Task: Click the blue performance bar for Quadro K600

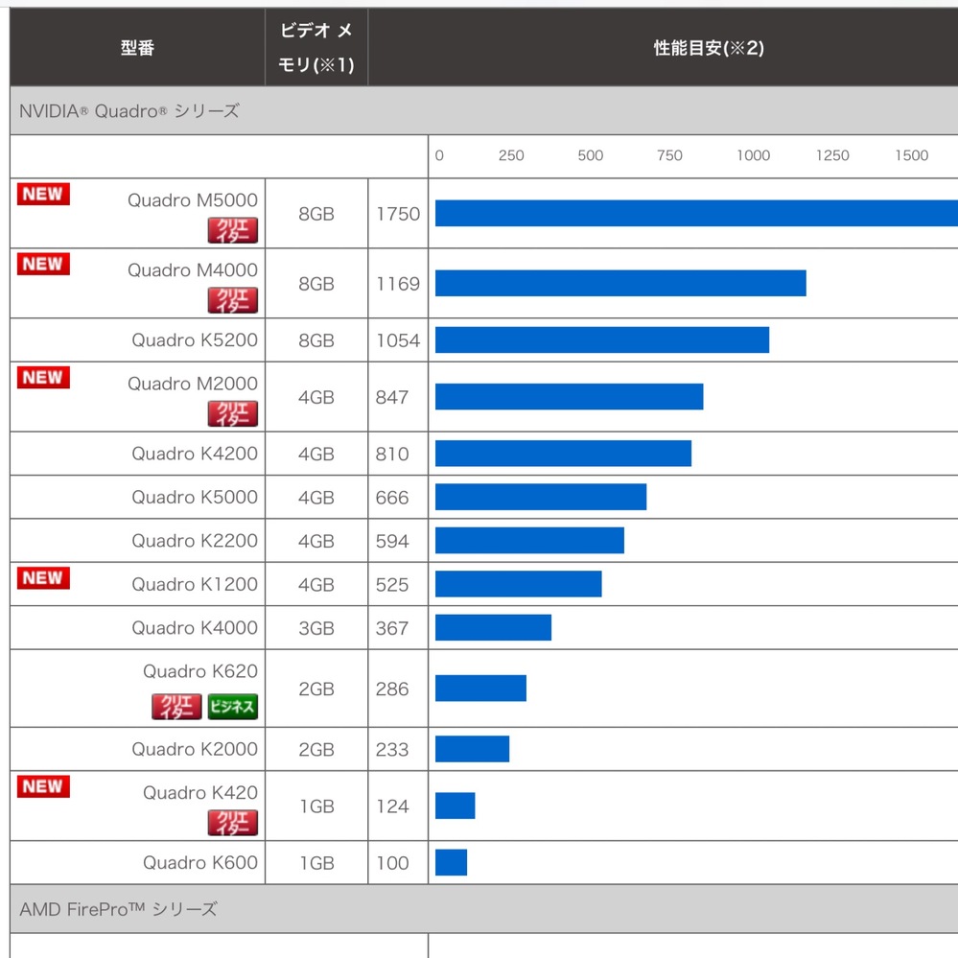Action: [451, 862]
